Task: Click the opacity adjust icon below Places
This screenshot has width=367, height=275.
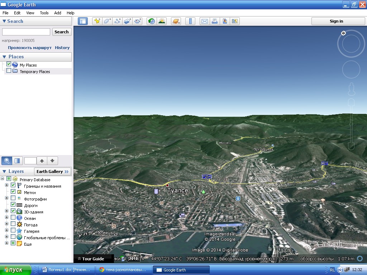Action: (17, 161)
